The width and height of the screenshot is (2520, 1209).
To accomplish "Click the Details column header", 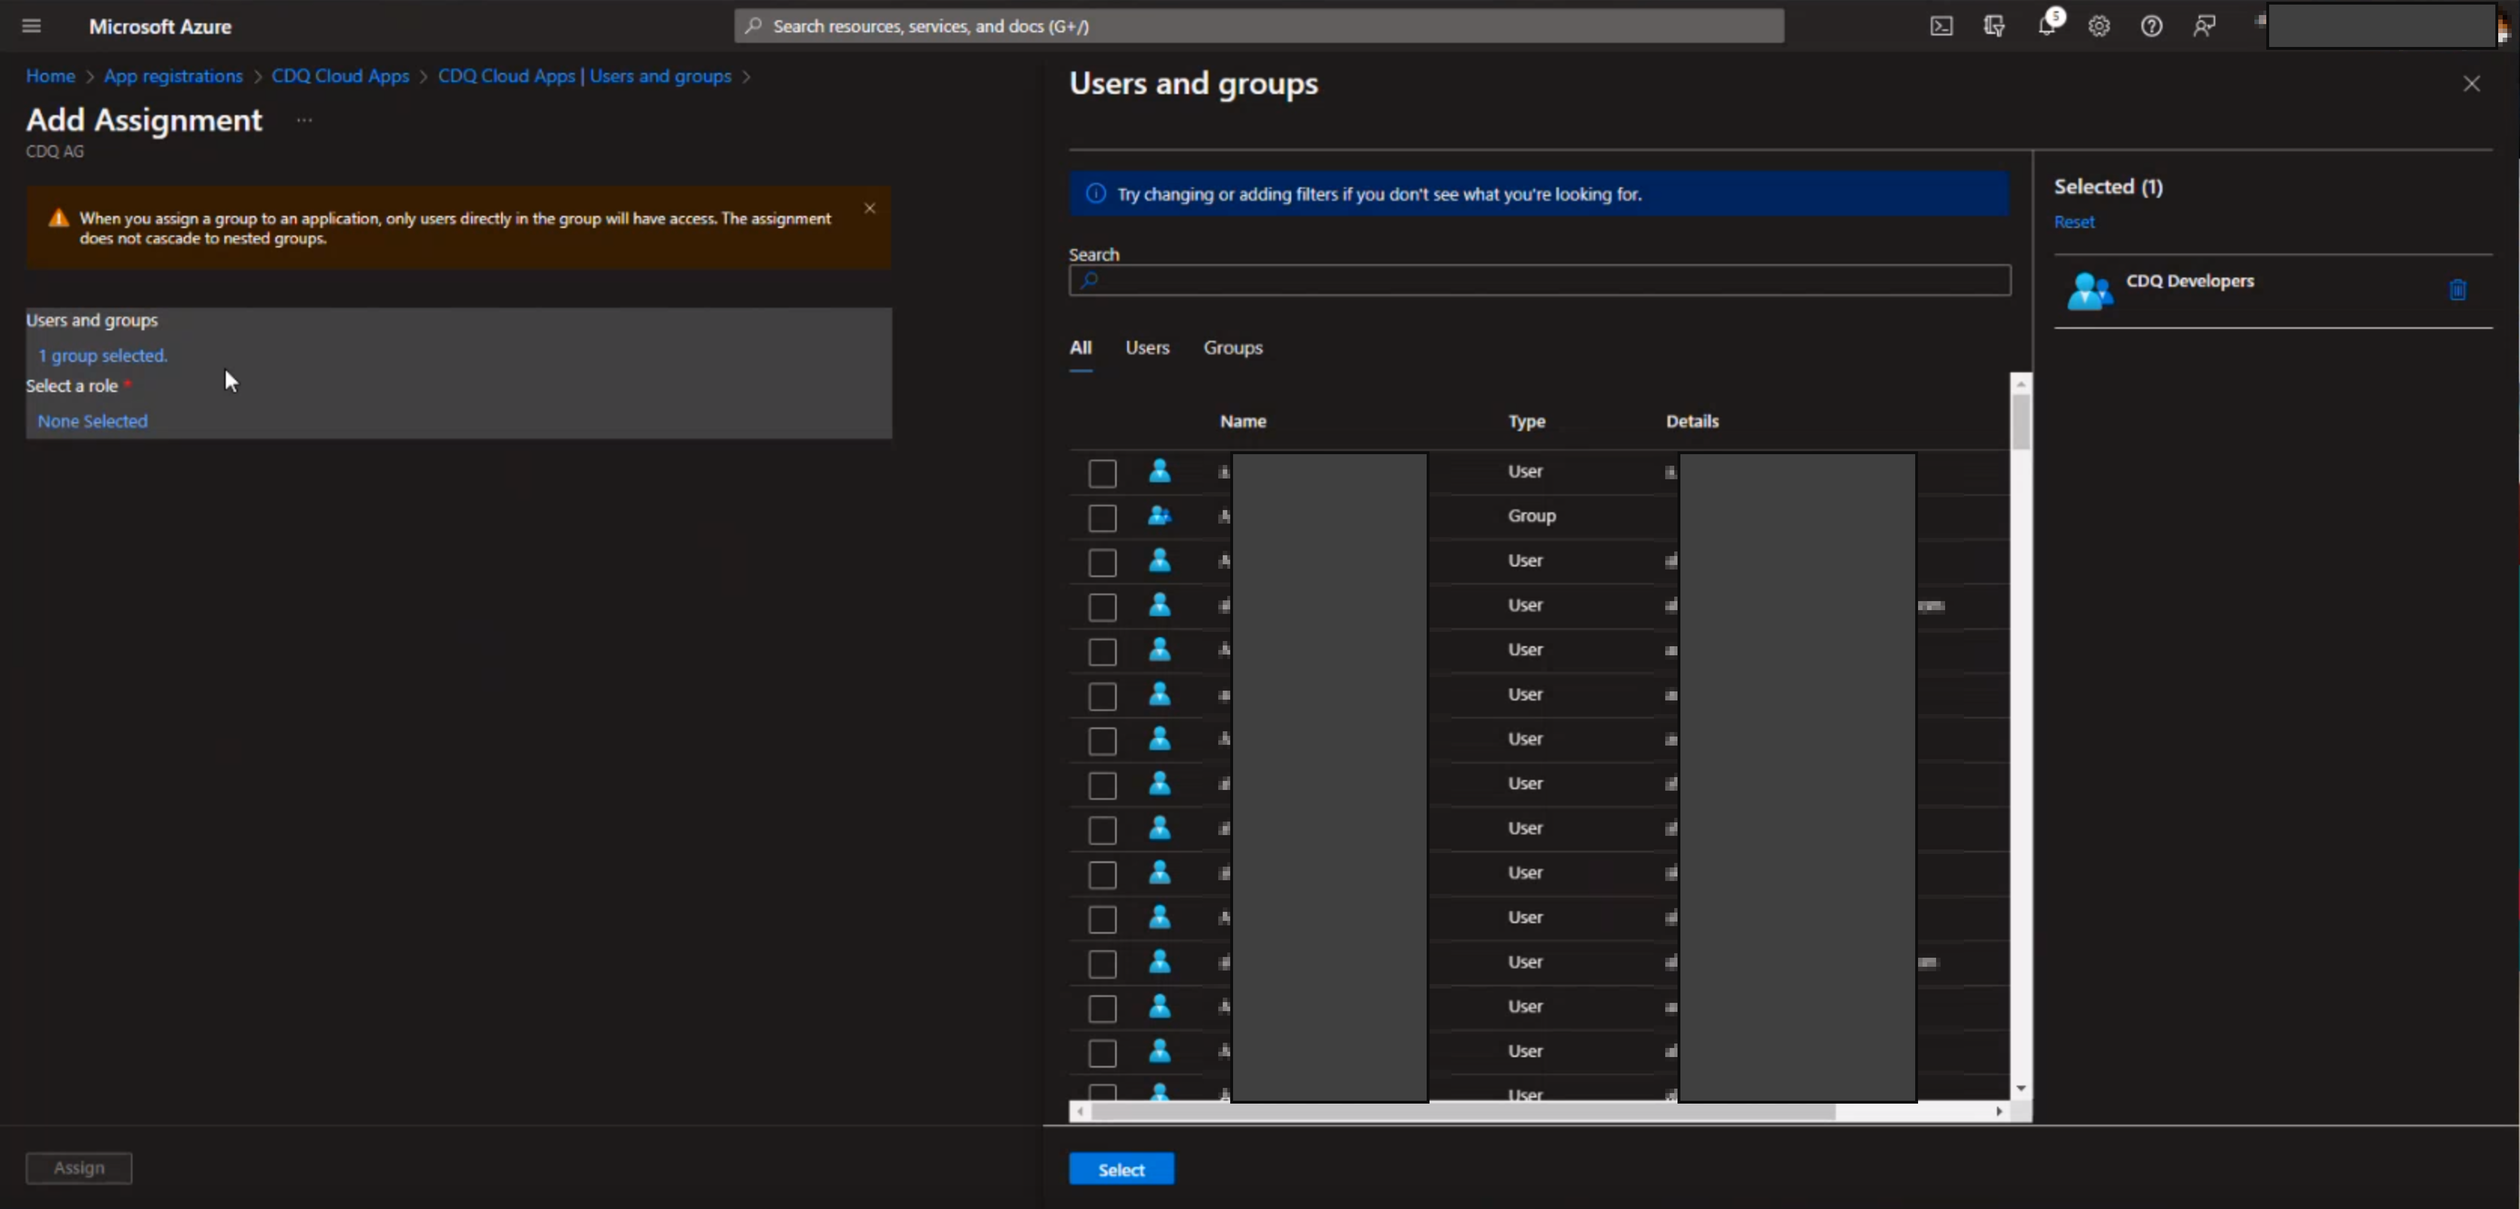I will click(x=1692, y=422).
